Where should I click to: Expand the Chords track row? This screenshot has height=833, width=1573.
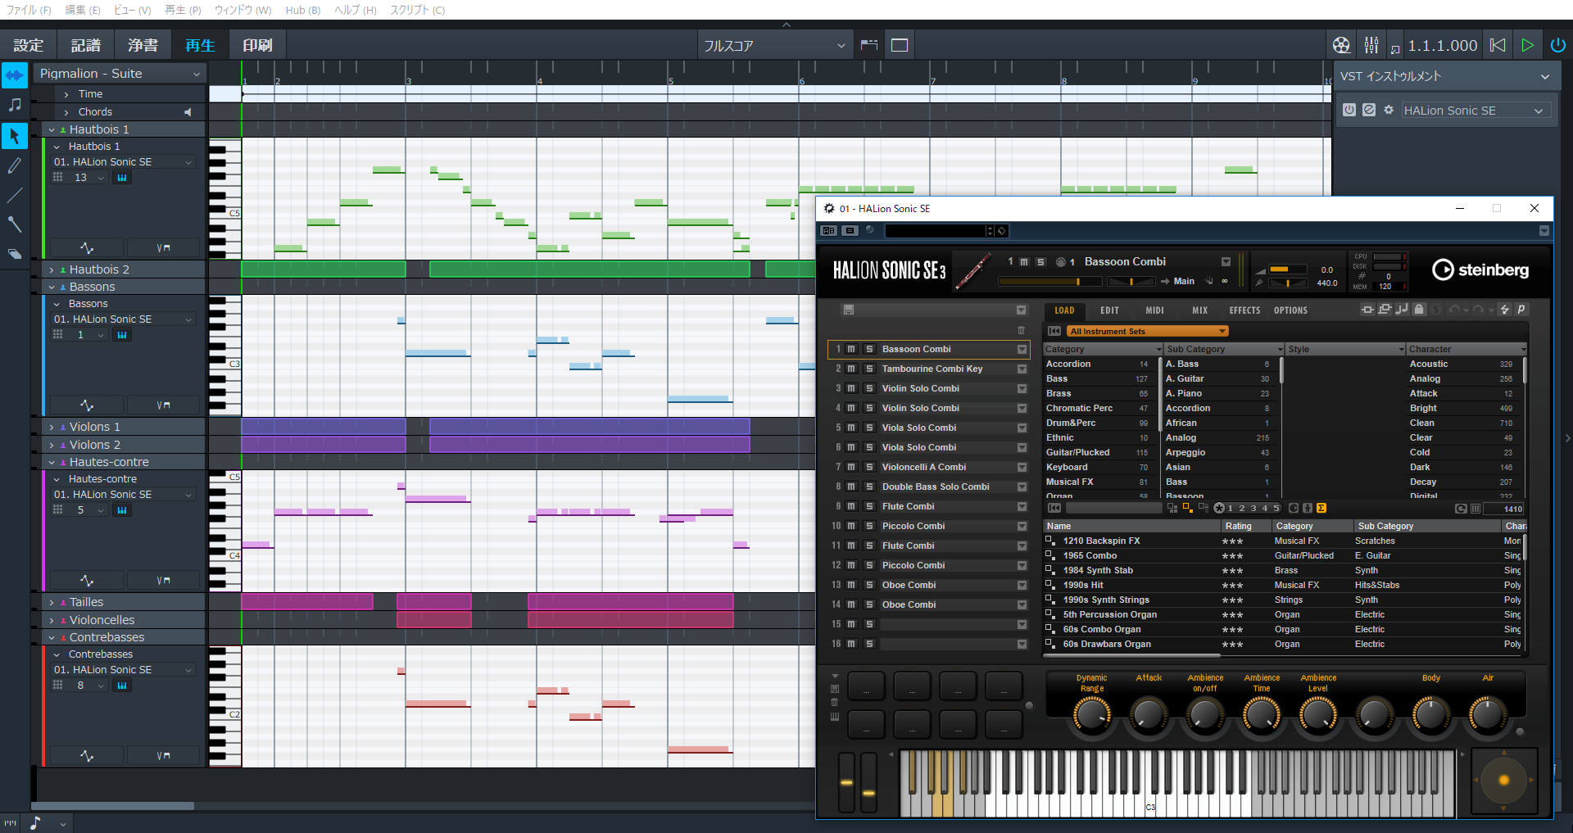pos(66,112)
